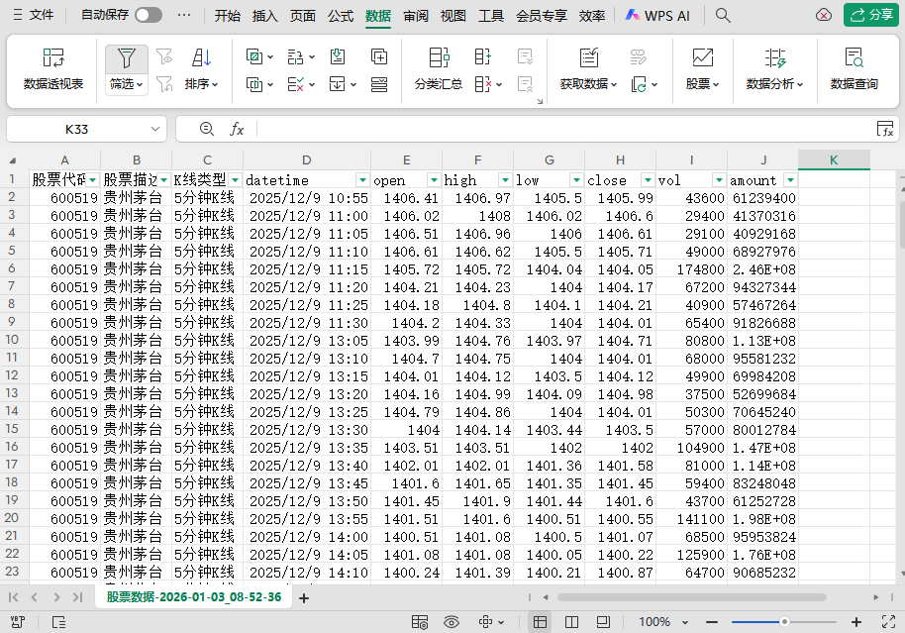The width and height of the screenshot is (905, 633).
Task: Click the eye reading mode icon in status bar
Action: point(452,621)
